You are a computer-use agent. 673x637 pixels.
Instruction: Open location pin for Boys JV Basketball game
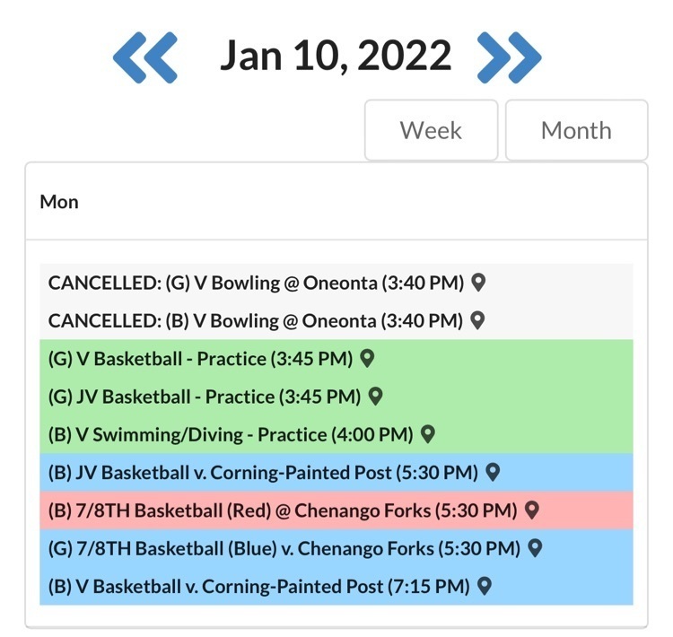492,472
